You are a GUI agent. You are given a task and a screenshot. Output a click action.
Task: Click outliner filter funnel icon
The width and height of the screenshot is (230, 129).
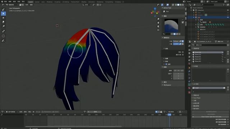224,5
